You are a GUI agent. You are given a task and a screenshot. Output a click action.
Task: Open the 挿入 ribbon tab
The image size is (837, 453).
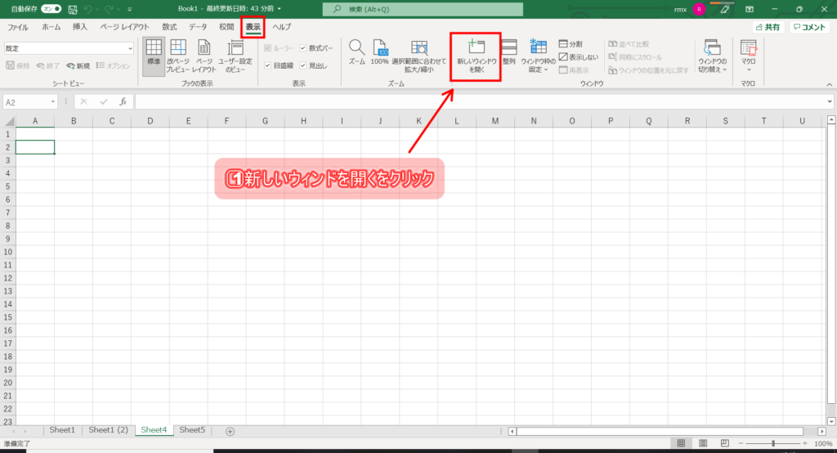pyautogui.click(x=79, y=27)
